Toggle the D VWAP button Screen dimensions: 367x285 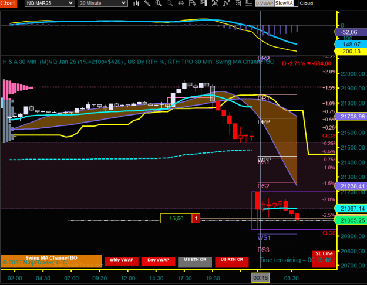(x=264, y=4)
